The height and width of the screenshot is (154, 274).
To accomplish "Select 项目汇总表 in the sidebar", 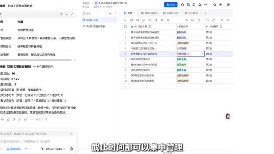I will point(99,20).
